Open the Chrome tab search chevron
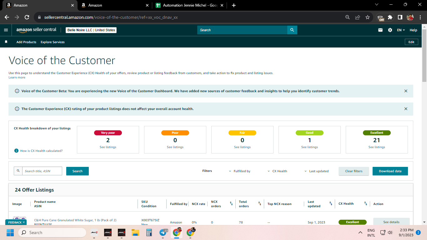Image resolution: width=427 pixels, height=240 pixels. 377,5
